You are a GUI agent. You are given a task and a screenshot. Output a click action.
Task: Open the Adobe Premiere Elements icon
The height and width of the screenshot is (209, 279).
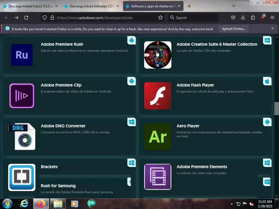[x=158, y=177]
